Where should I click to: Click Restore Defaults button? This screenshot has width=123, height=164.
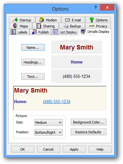[x=89, y=132]
